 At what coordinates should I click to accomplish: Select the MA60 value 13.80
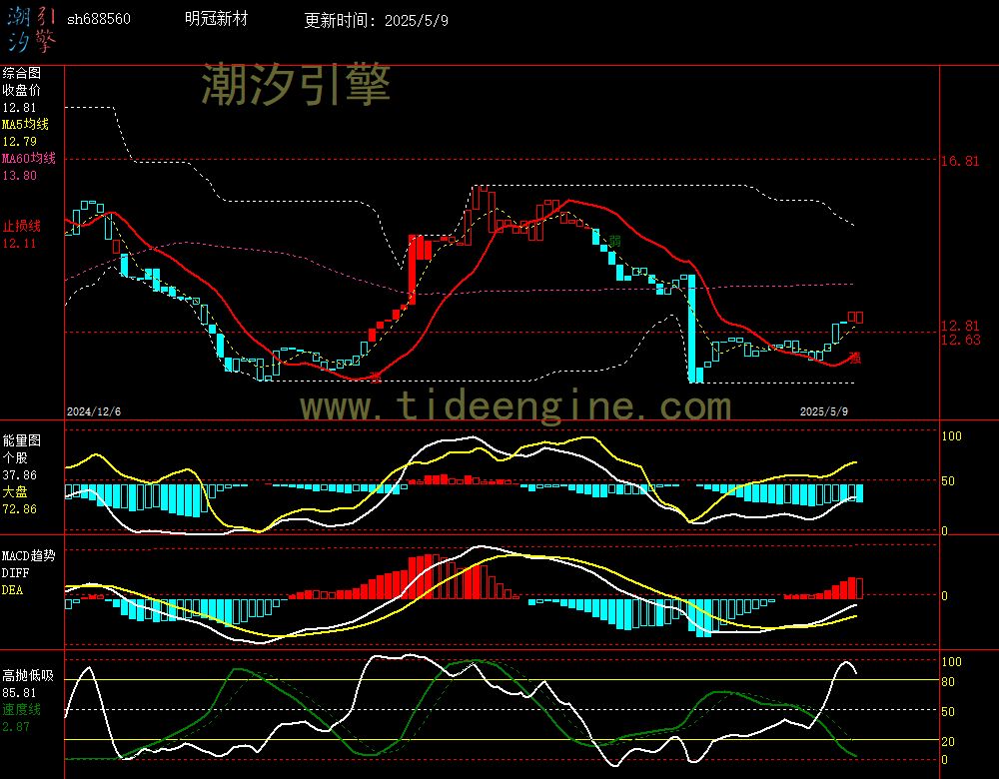[19, 175]
